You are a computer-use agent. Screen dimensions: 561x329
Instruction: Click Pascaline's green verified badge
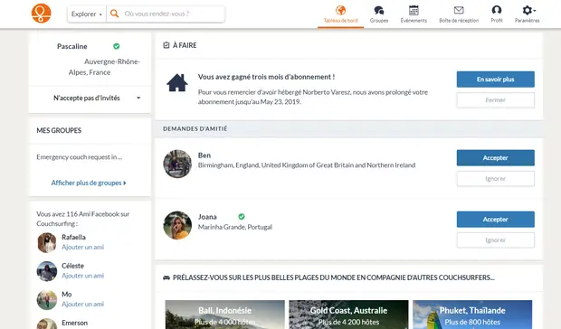click(x=117, y=46)
